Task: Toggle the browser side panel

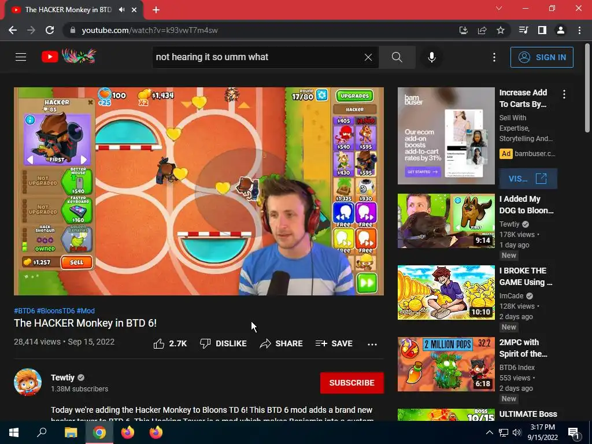Action: pos(542,30)
